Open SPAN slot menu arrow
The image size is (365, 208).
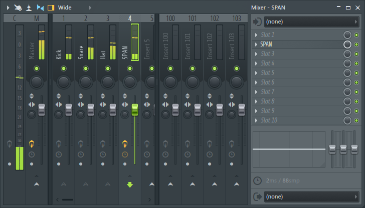pos(256,44)
